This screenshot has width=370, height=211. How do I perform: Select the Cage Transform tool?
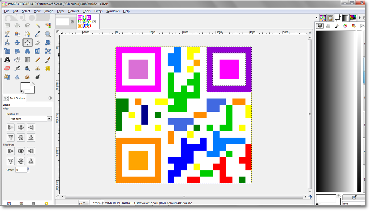tap(48, 51)
